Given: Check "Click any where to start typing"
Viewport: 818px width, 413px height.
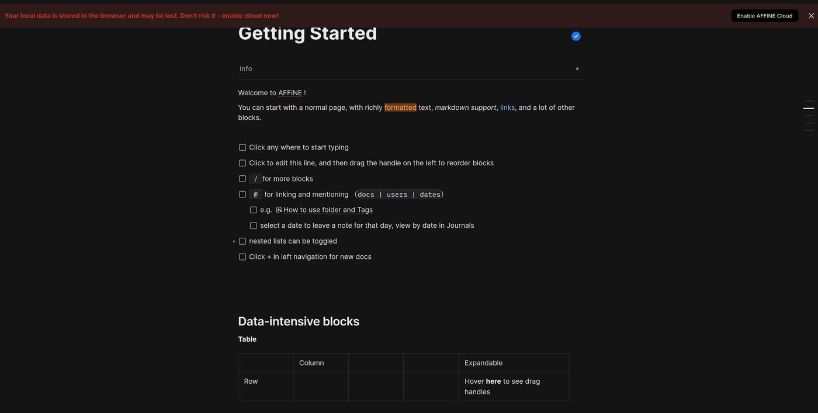Looking at the screenshot, I should pos(242,148).
